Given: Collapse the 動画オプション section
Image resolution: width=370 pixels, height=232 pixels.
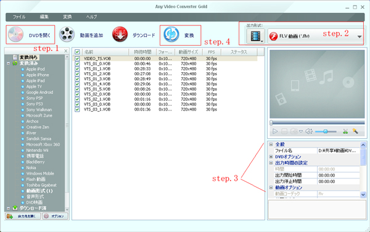Looking at the screenshot, I should [271, 188].
